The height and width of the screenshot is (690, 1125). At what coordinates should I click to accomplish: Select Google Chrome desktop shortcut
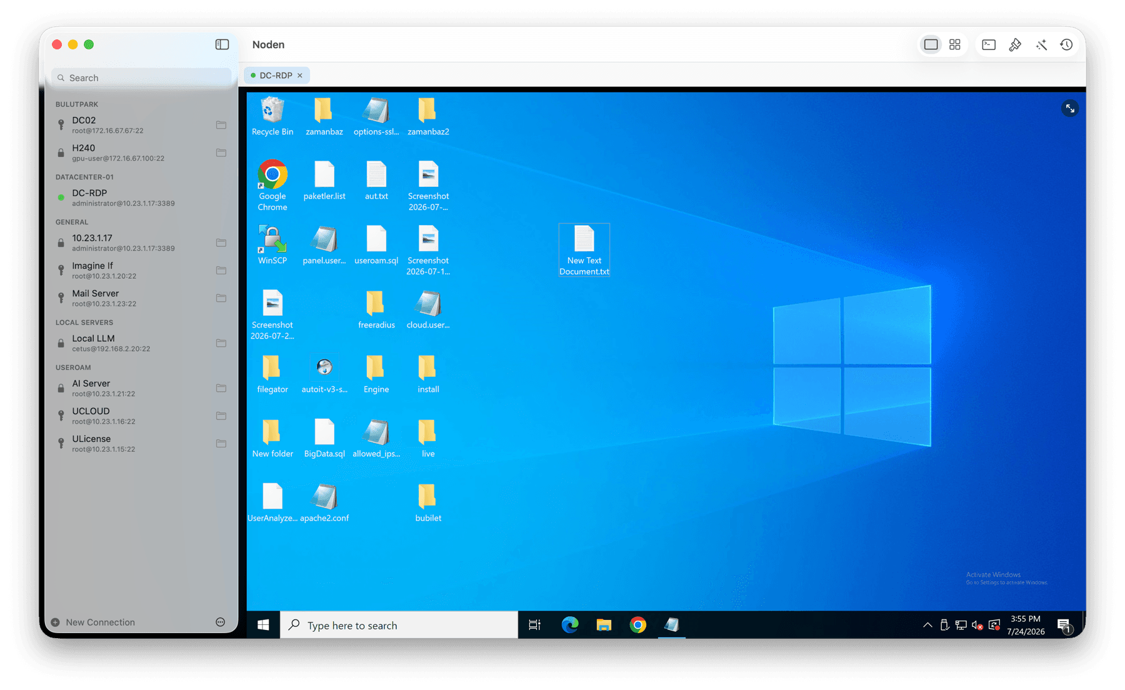272,186
